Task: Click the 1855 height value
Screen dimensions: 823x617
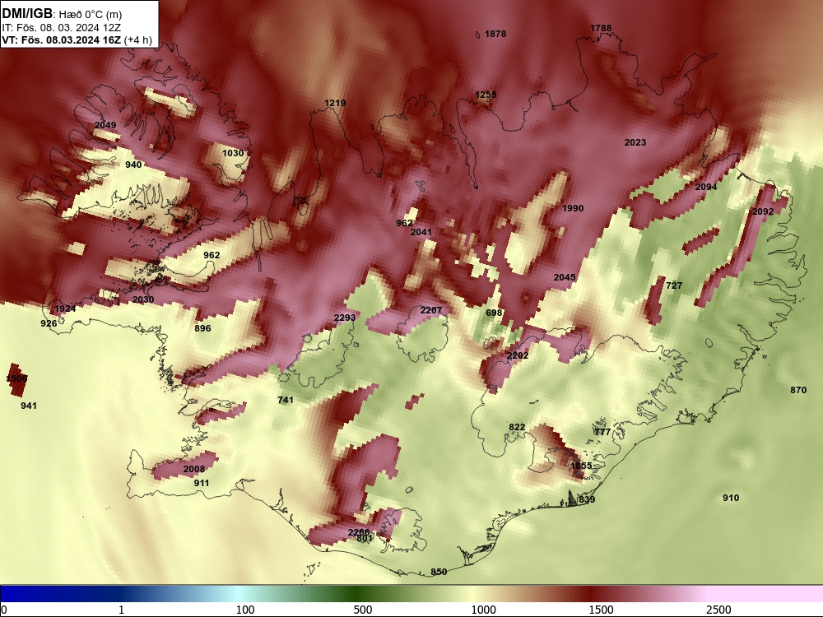Action: [581, 466]
